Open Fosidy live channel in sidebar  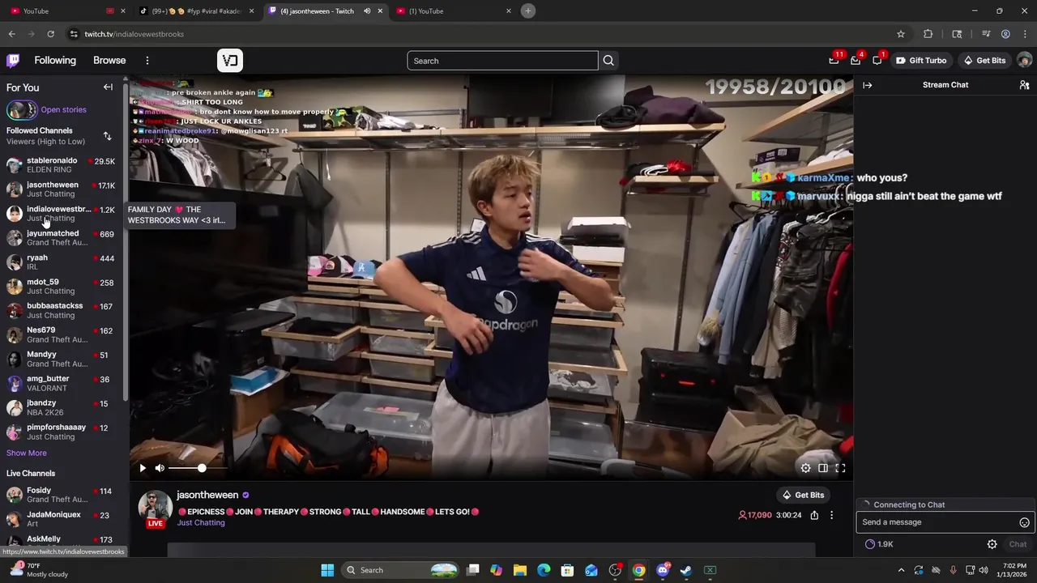point(62,495)
